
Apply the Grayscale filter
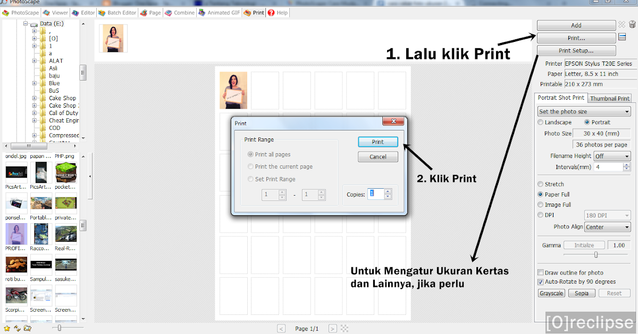[x=551, y=293]
